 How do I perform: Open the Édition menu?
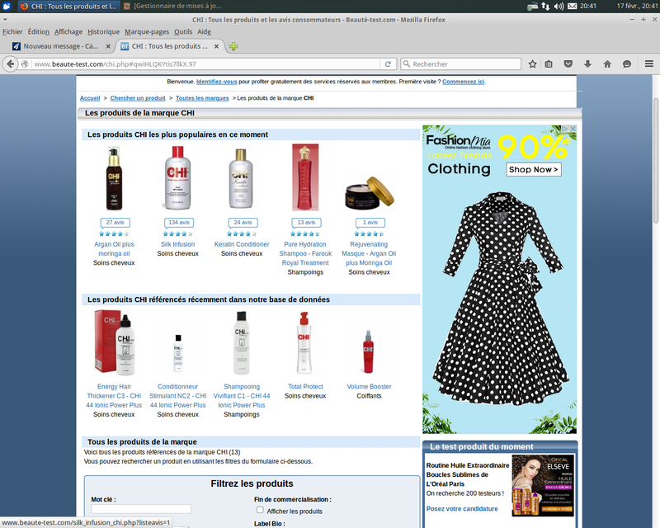click(x=38, y=31)
